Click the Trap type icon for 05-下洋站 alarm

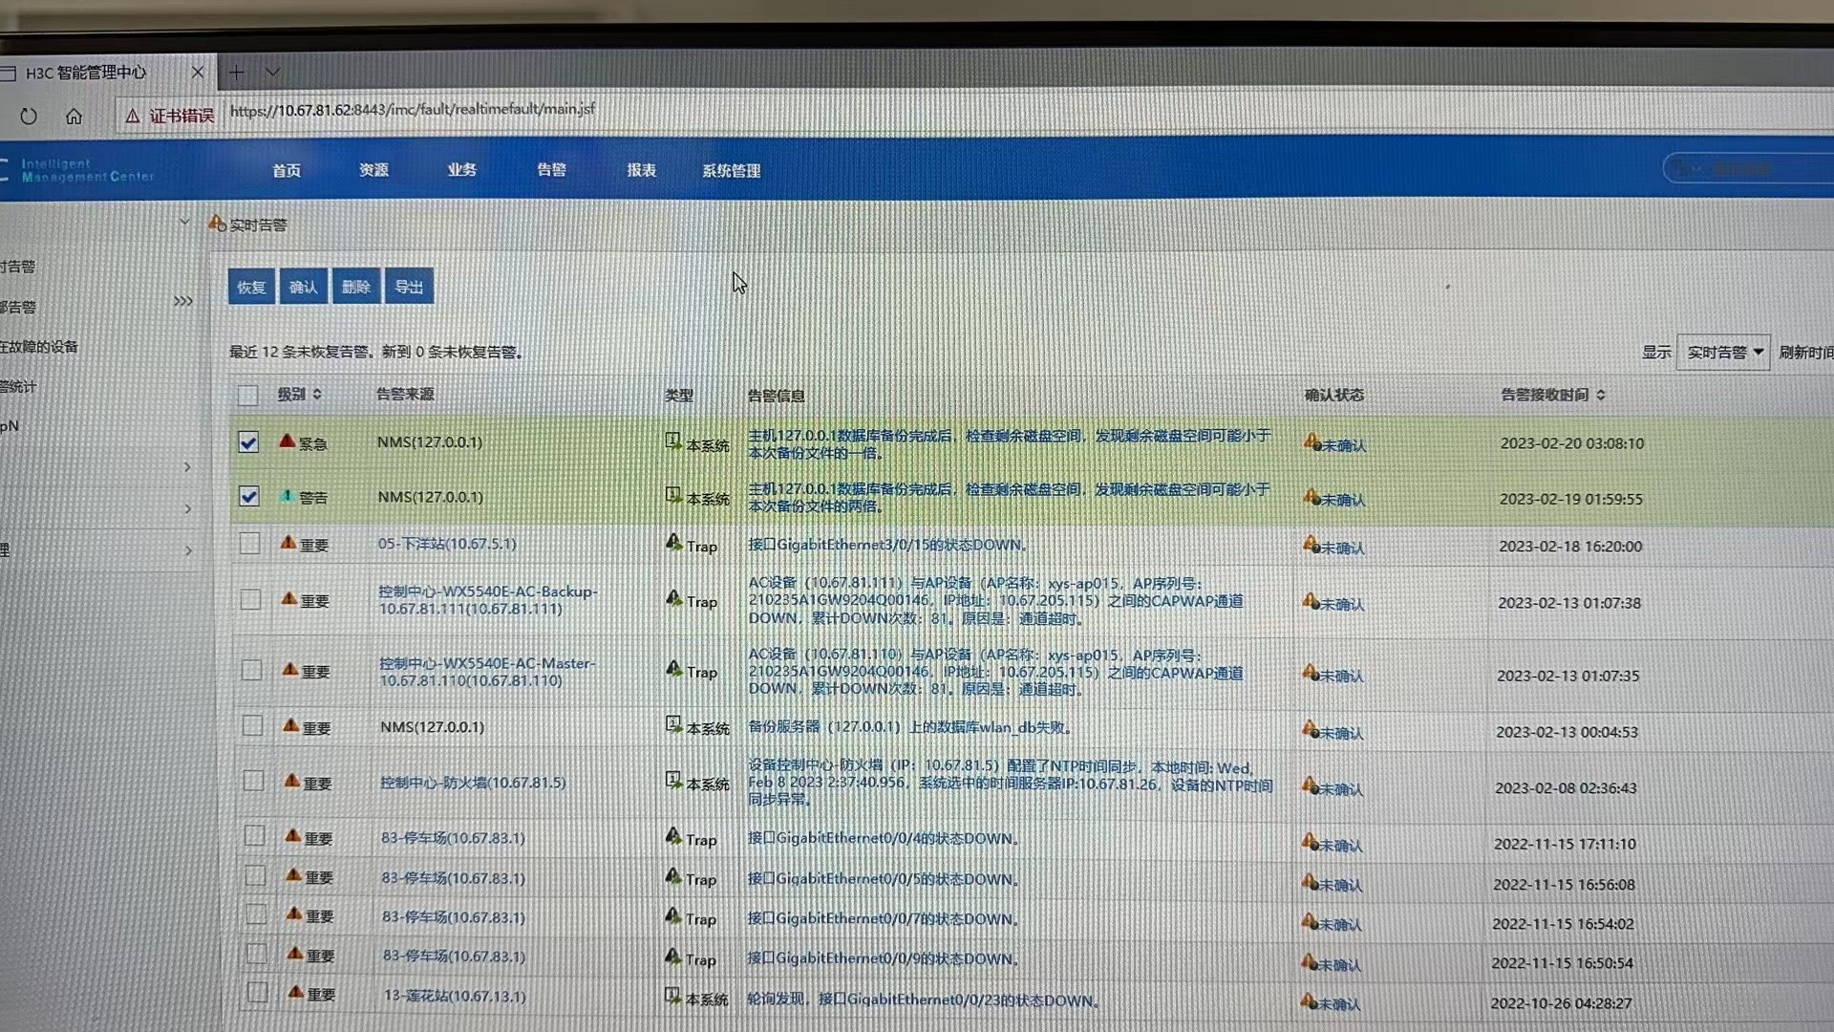[673, 543]
